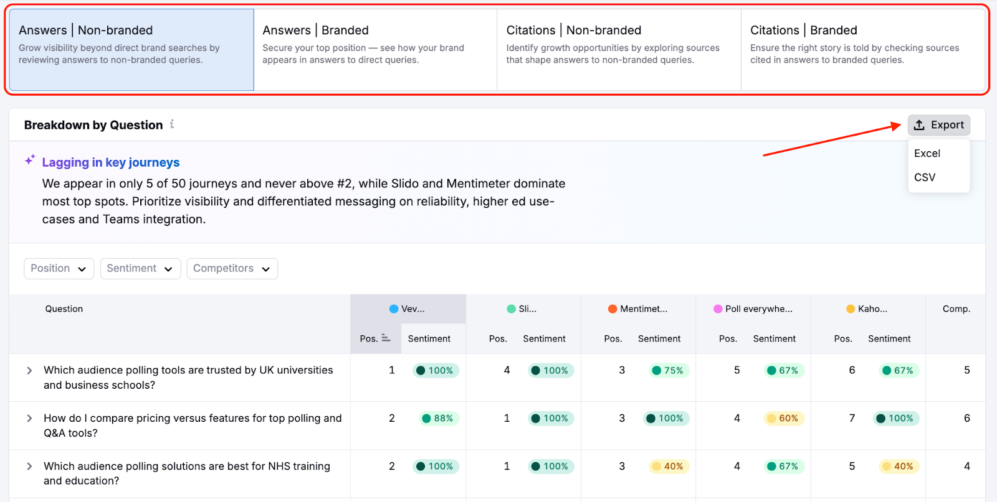Click Kahoot 67% sentiment badge in UK universities row
The image size is (997, 502).
click(x=899, y=371)
